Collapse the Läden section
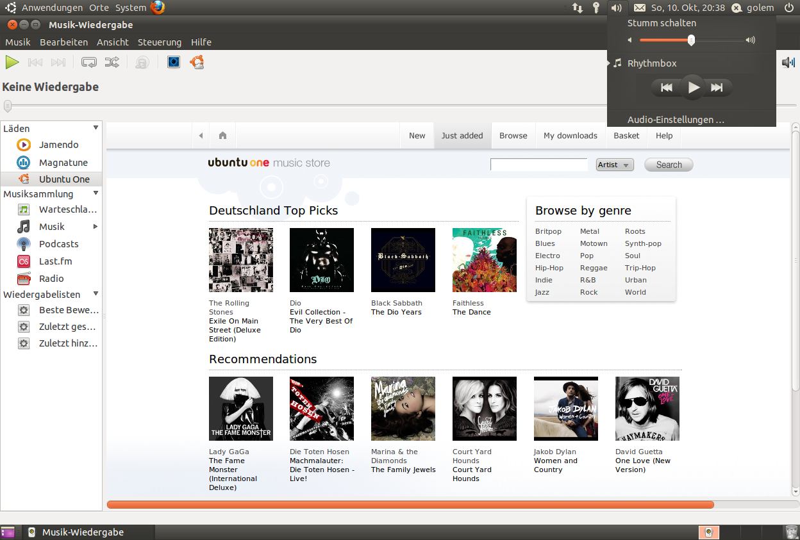This screenshot has height=540, width=800. [96, 128]
